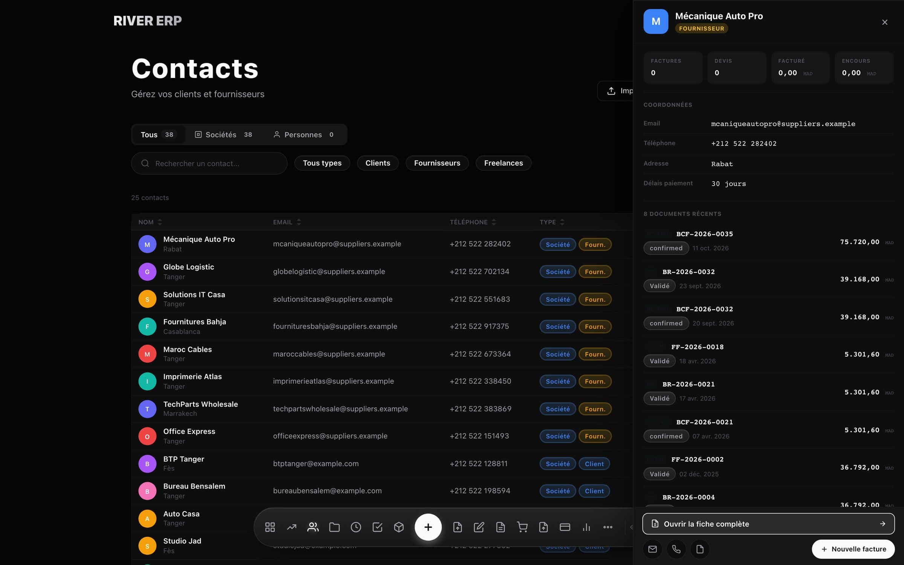Image resolution: width=904 pixels, height=565 pixels.
Task: Click the envelope email icon in the contact panel
Action: [x=653, y=549]
